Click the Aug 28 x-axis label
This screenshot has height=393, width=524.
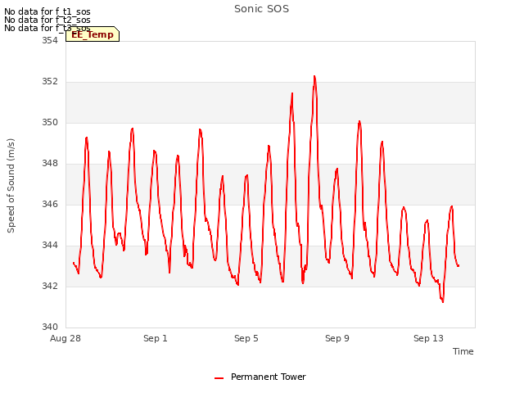click(x=65, y=338)
